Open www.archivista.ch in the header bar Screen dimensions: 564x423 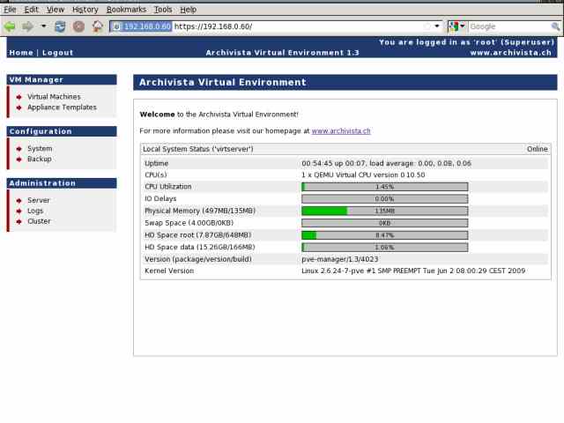point(511,53)
